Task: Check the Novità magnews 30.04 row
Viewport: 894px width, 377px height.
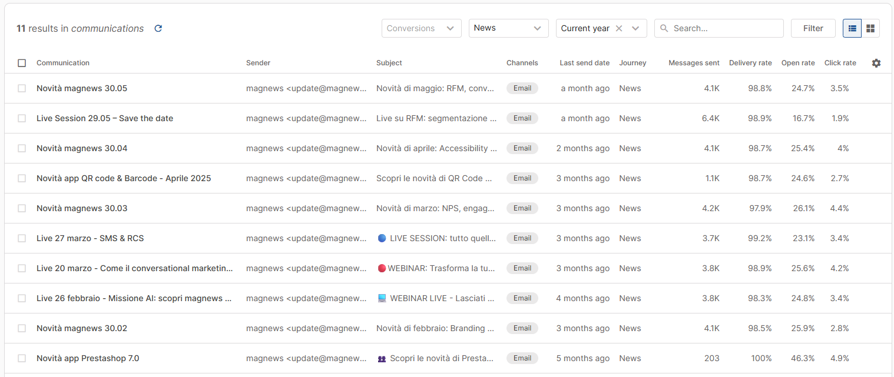Action: tap(22, 148)
